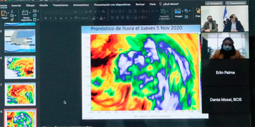Click the Compartir button

[214, 3]
